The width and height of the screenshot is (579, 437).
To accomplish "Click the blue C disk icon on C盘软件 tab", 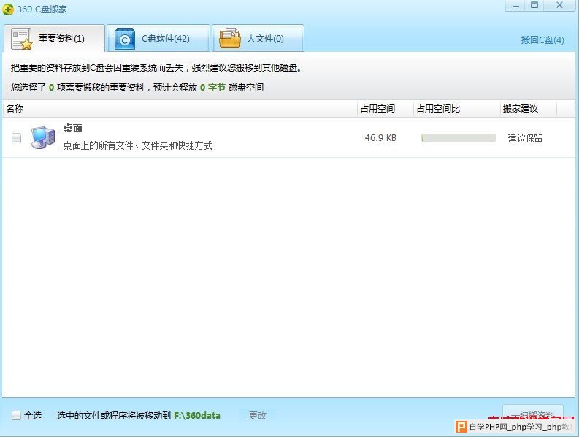I will (x=125, y=39).
